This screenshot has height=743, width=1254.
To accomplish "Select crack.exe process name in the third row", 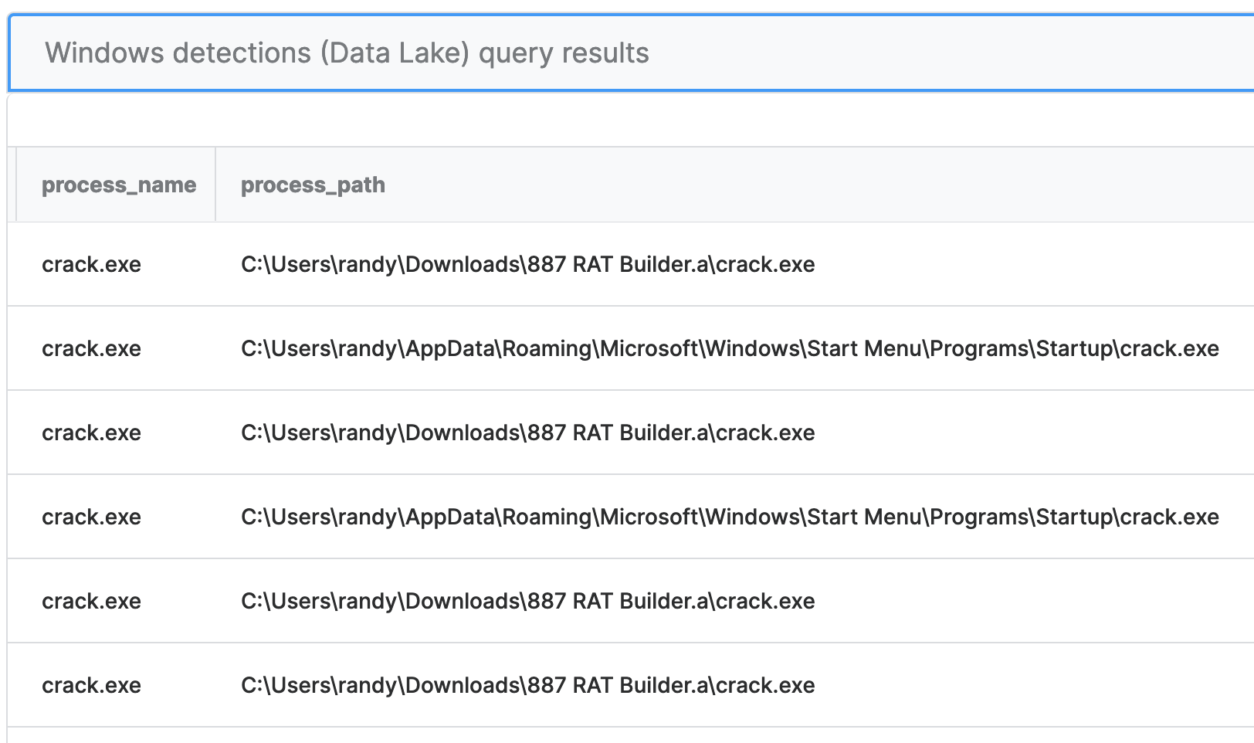I will tap(91, 433).
